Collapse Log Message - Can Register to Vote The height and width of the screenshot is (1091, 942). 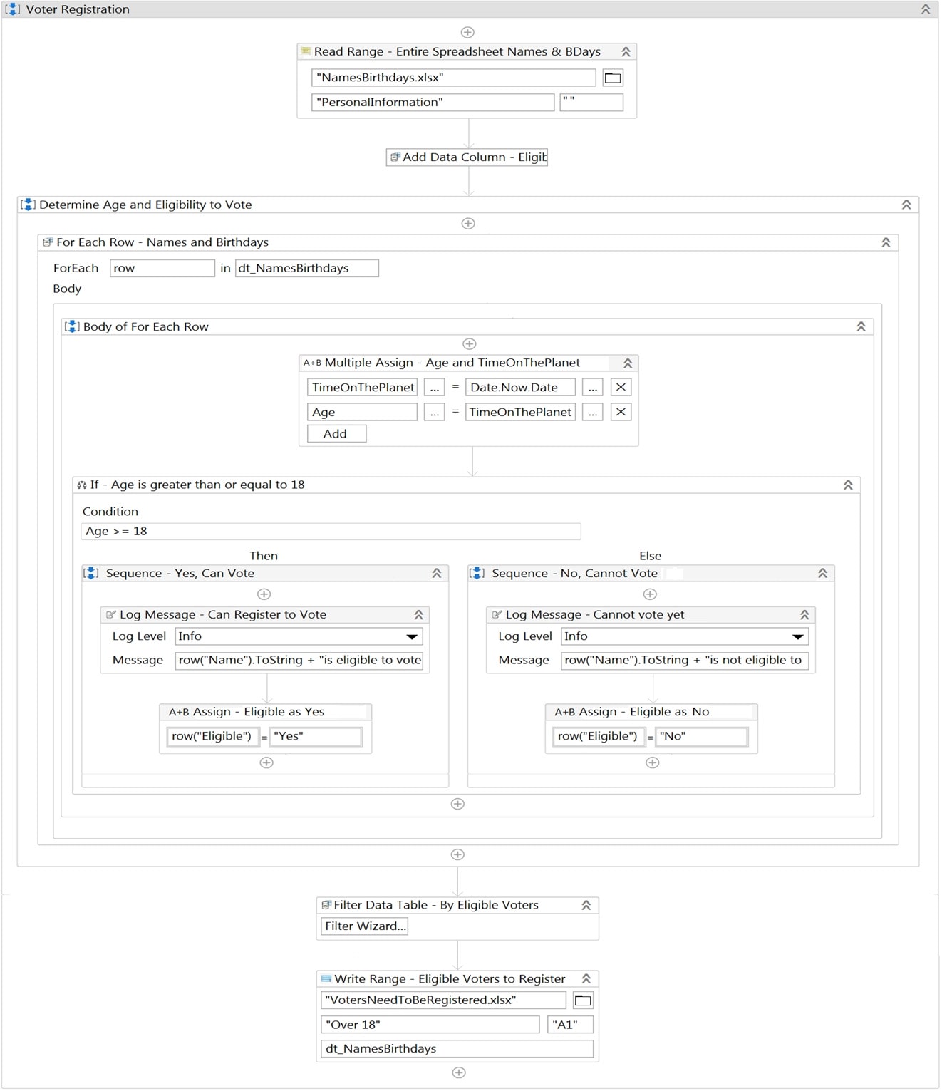point(418,615)
